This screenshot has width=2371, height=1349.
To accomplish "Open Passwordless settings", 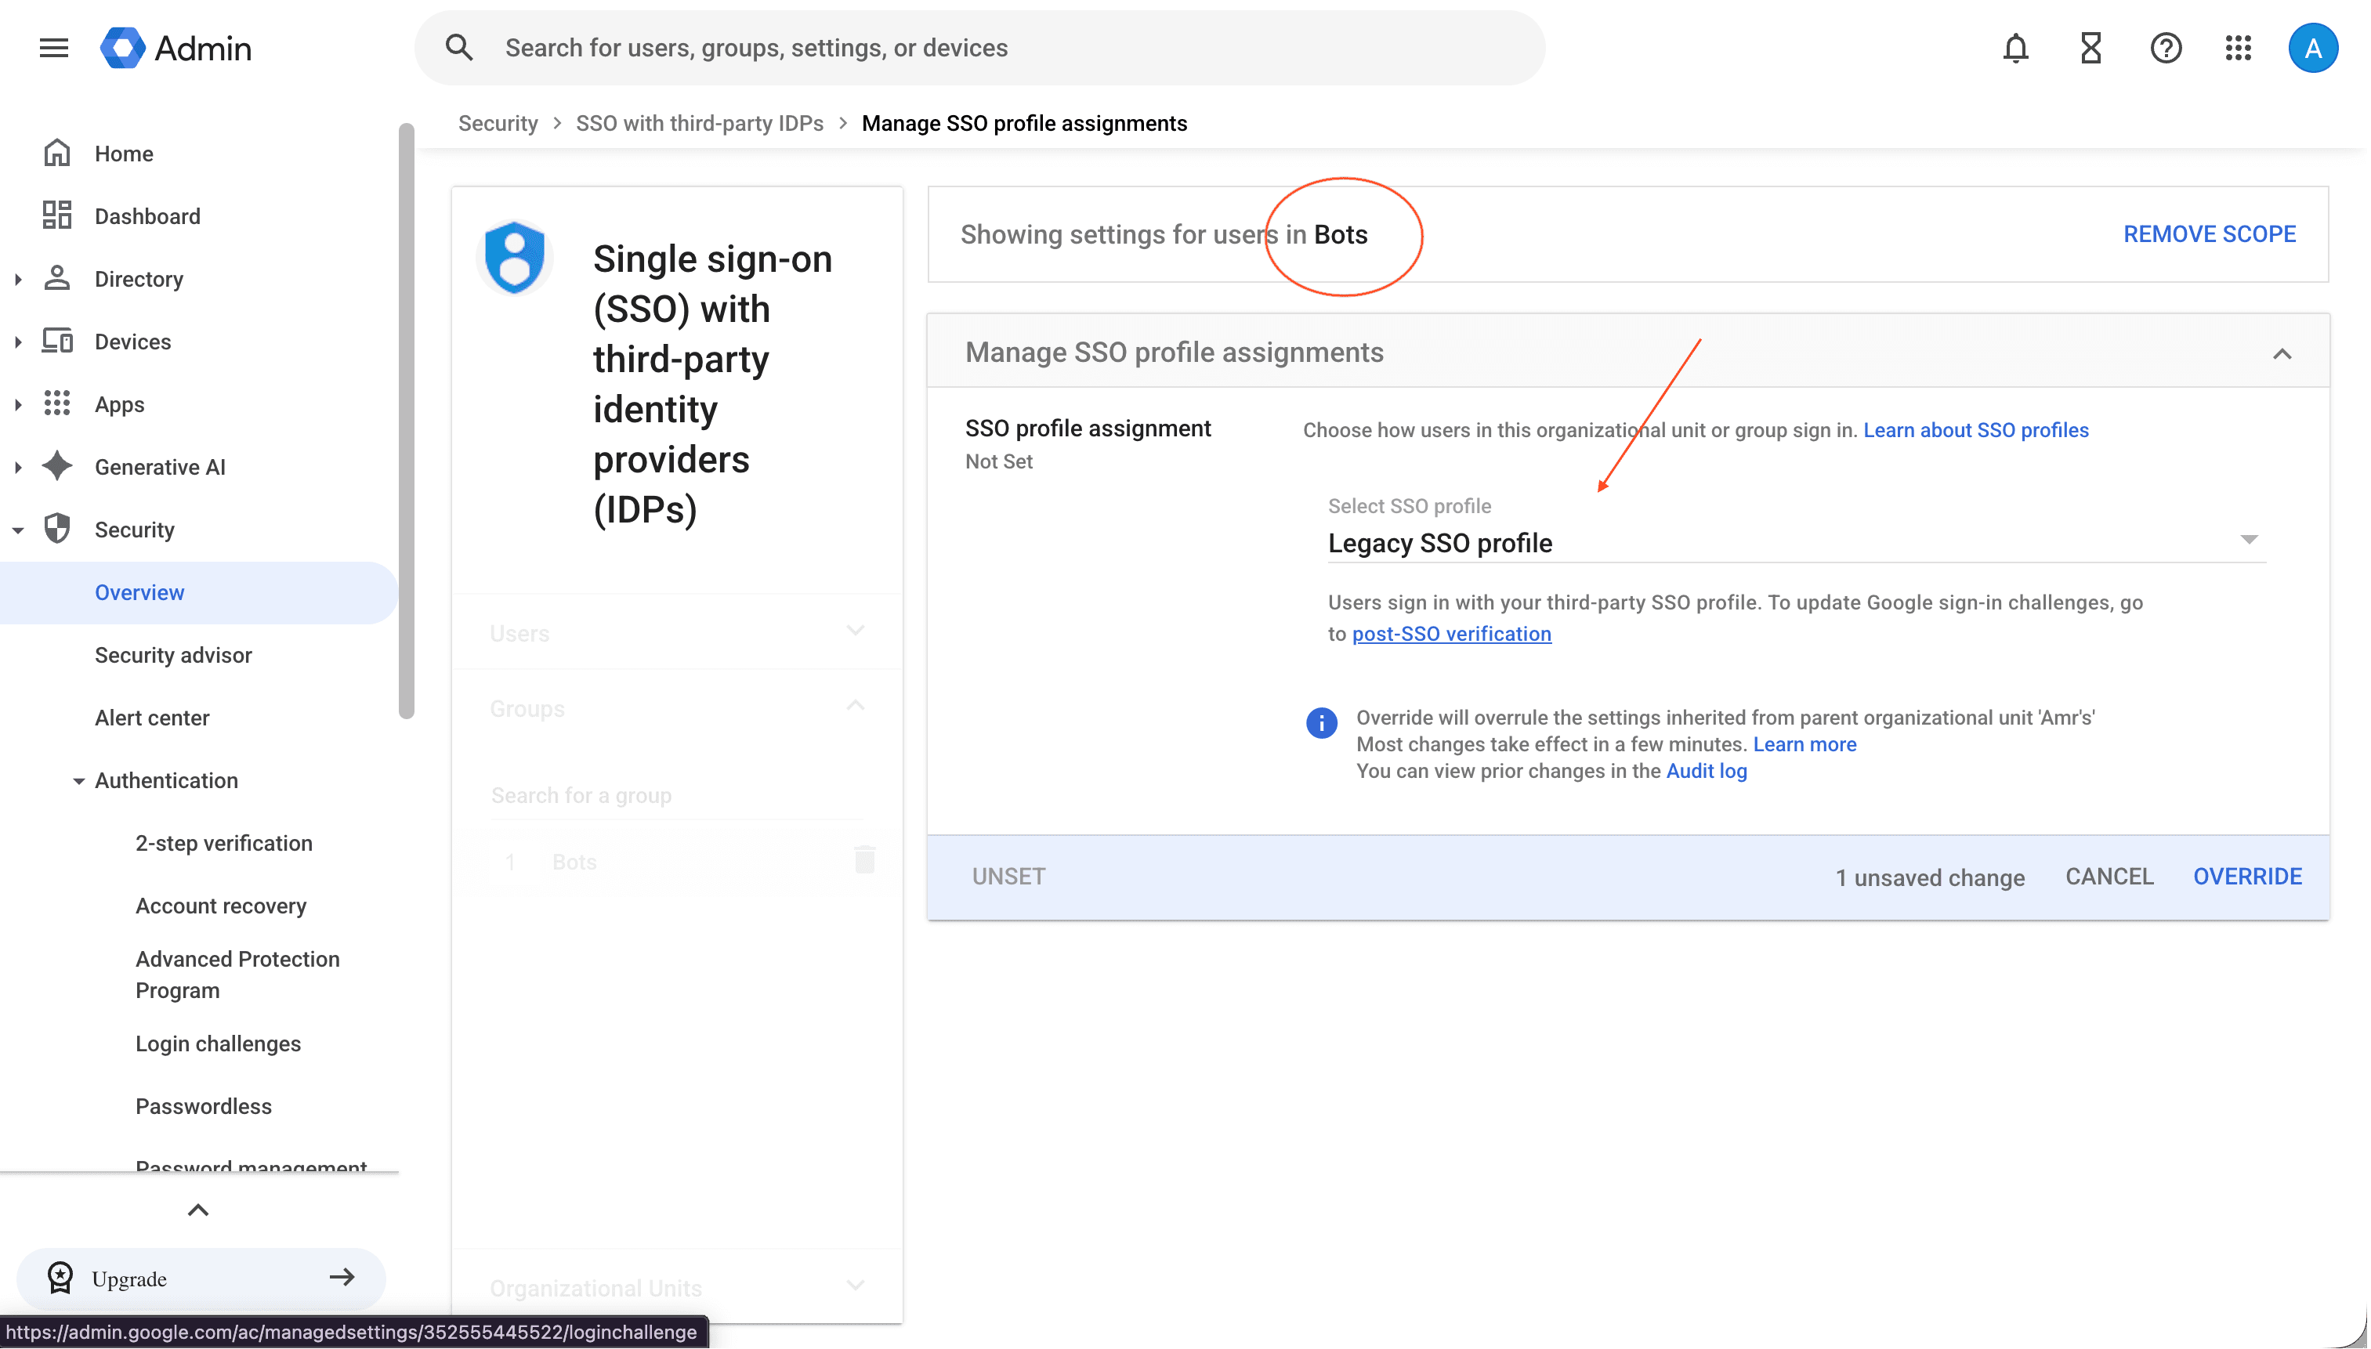I will (204, 1106).
